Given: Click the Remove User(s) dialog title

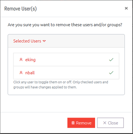Looking at the screenshot, I should 20,9.
